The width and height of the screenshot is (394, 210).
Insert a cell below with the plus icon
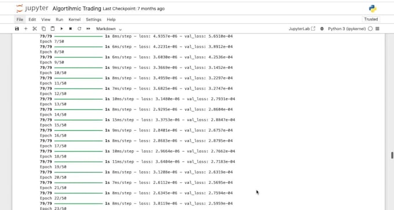click(x=25, y=28)
